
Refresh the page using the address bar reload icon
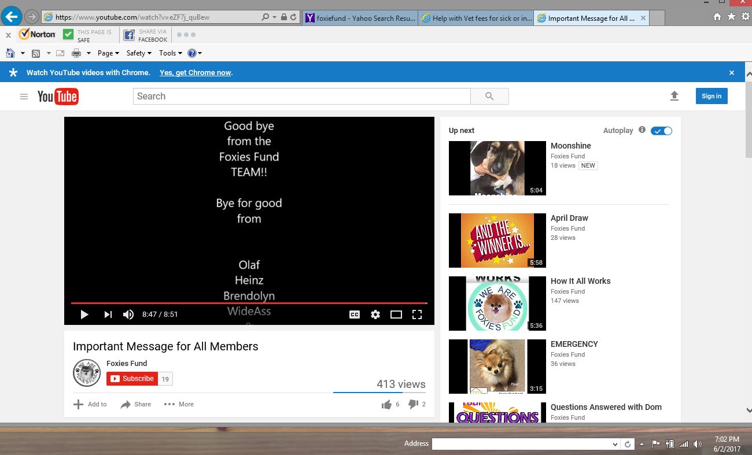293,17
